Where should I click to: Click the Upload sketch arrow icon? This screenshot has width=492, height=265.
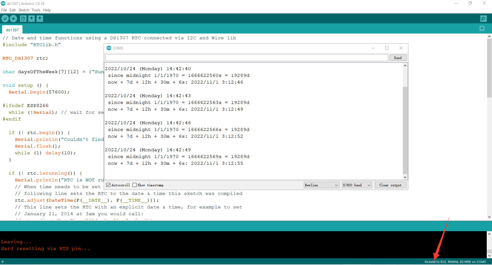[x=13, y=19]
